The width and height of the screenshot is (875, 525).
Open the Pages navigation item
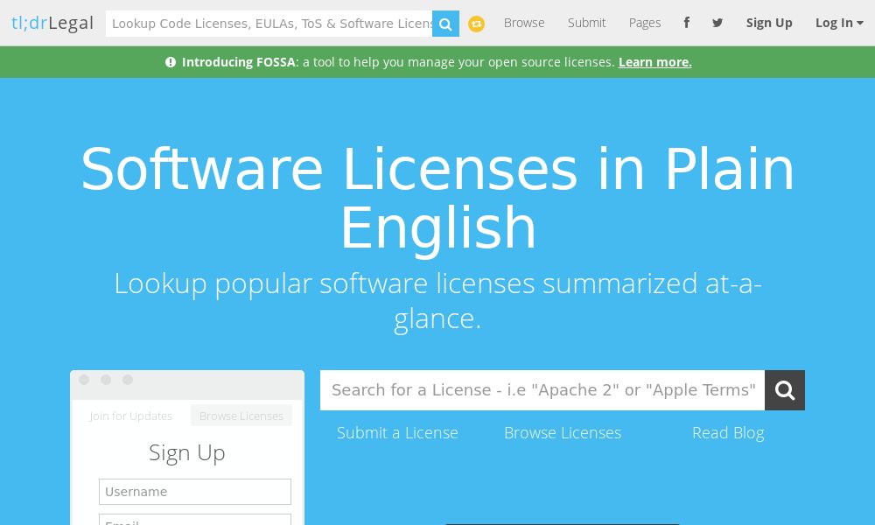click(645, 23)
